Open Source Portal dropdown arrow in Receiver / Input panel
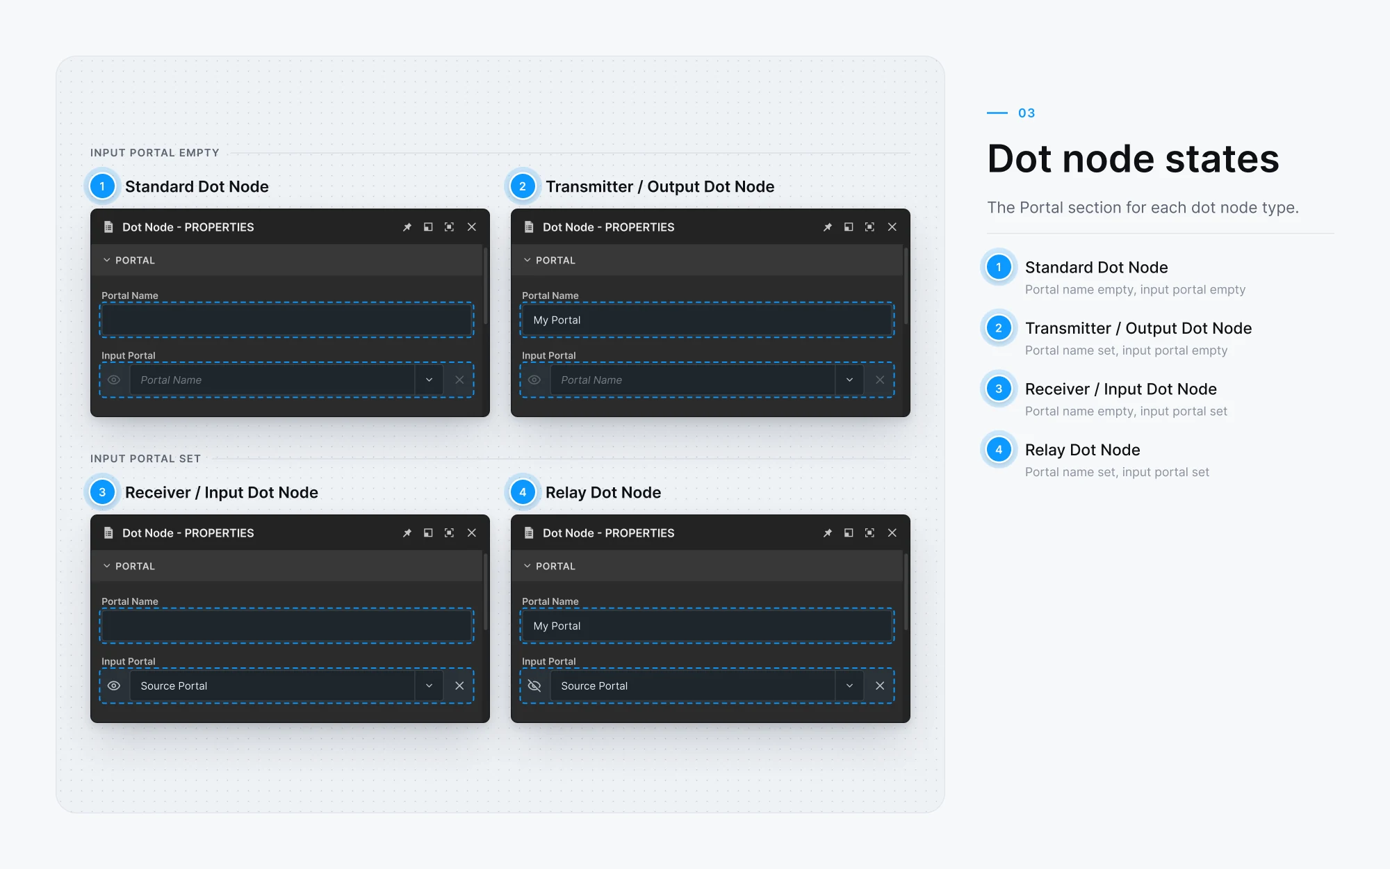Image resolution: width=1390 pixels, height=869 pixels. (429, 686)
